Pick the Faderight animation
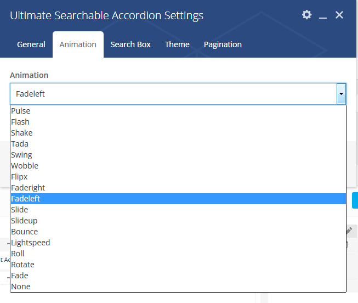 pyautogui.click(x=28, y=188)
